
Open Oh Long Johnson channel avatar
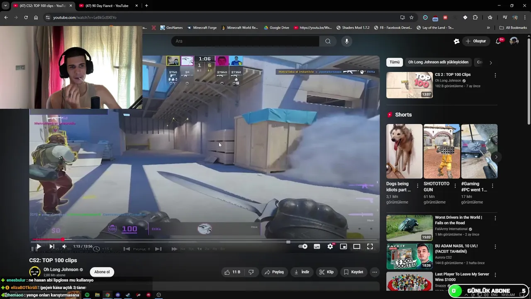point(35,272)
